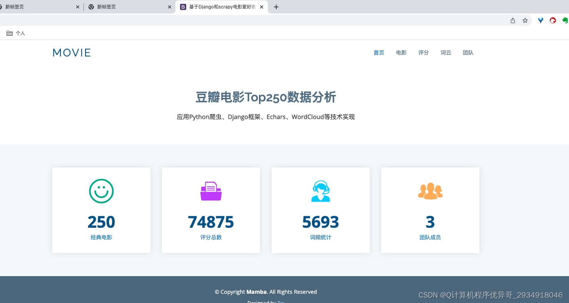The width and height of the screenshot is (569, 303).
Task: Click the 豆瓣电影Top250数据分析 heading
Action: pyautogui.click(x=266, y=97)
